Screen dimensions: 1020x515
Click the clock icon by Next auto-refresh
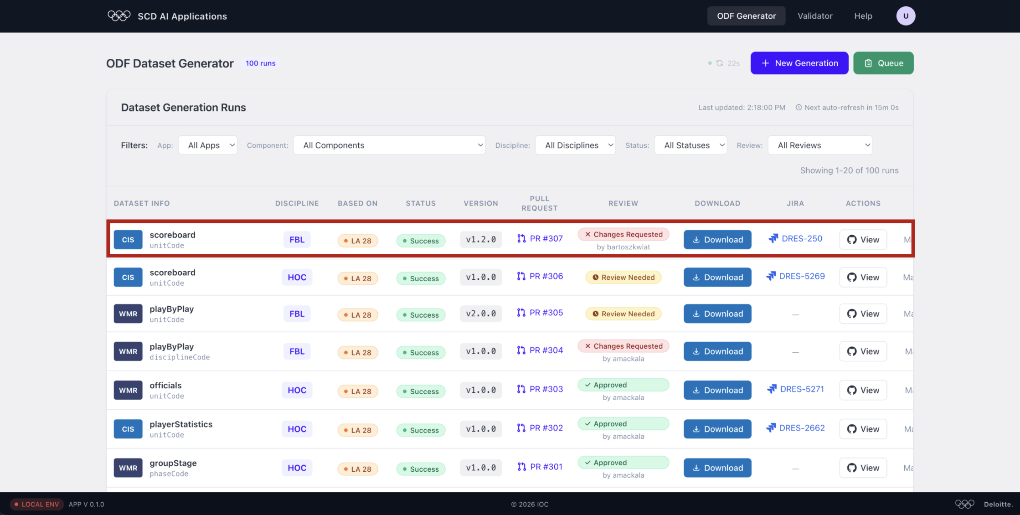(x=798, y=108)
